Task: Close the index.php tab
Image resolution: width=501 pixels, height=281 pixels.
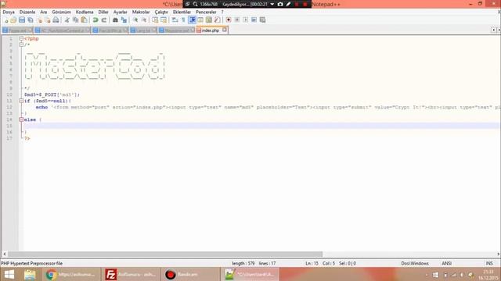Action: [225, 30]
